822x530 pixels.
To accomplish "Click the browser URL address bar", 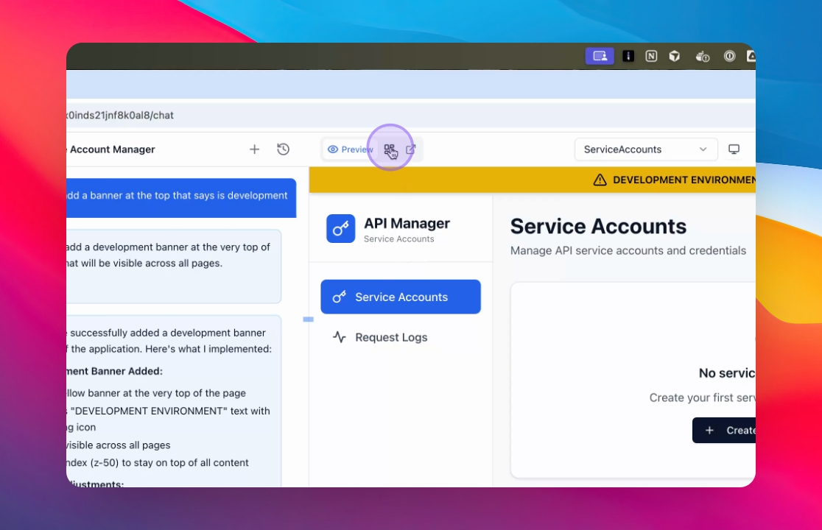I will point(411,116).
